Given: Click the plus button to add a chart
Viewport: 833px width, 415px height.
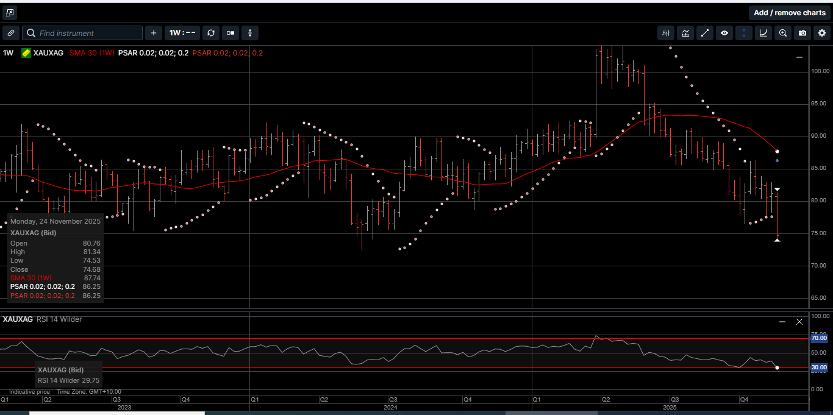Looking at the screenshot, I should (x=153, y=33).
